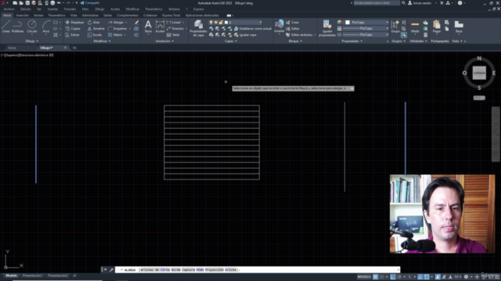The width and height of the screenshot is (501, 281).
Task: Open the Modificar menu
Action: [132, 9]
